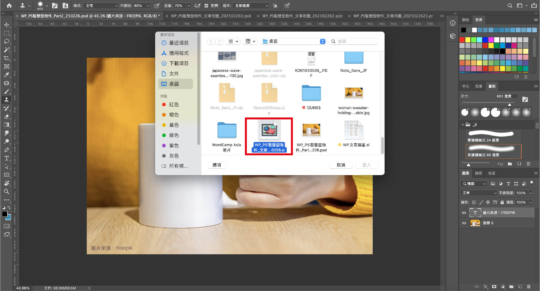Select the Magic Wand tool
Viewport: 540px width, 291px height.
(x=6, y=50)
